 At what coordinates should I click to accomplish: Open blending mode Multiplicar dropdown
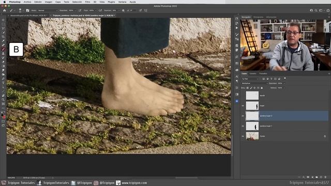[254, 83]
